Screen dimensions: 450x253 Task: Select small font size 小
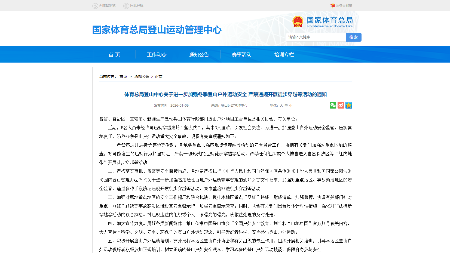coord(291,106)
